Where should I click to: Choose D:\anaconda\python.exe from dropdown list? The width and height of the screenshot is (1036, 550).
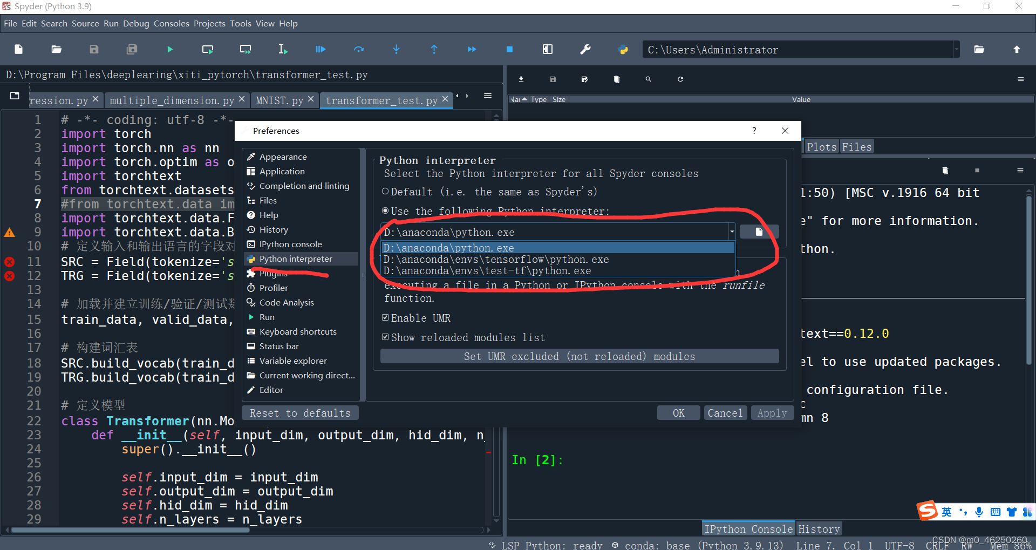[x=558, y=248]
